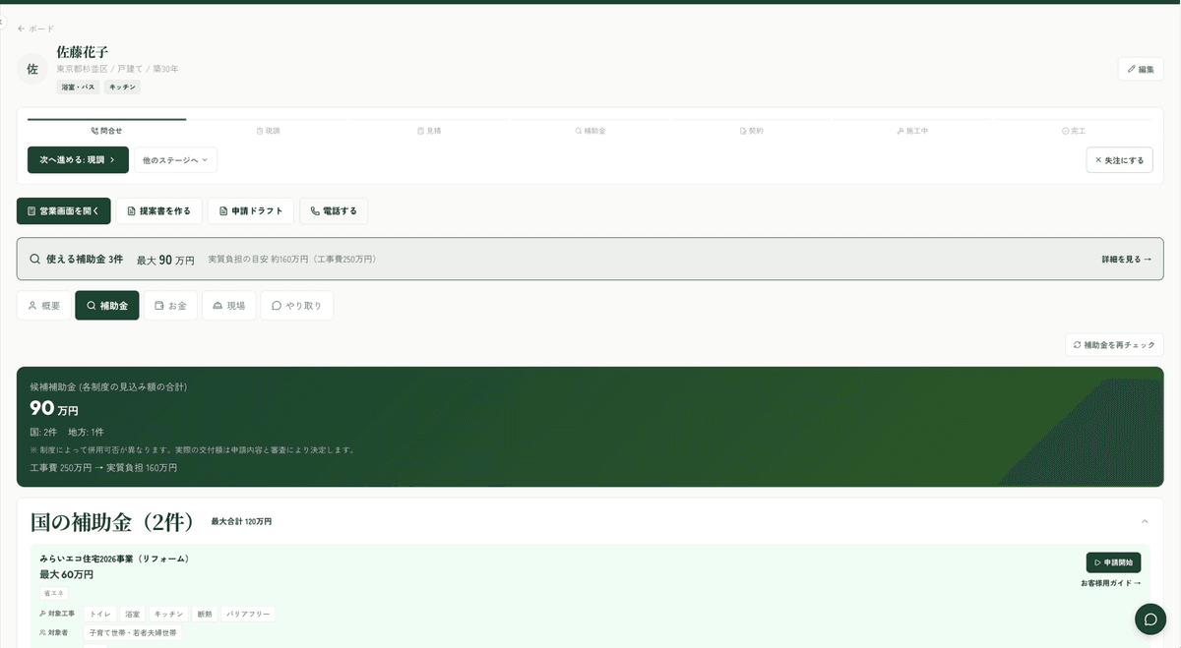
Task: Click the 最大合計 120万円 label
Action: (x=241, y=521)
